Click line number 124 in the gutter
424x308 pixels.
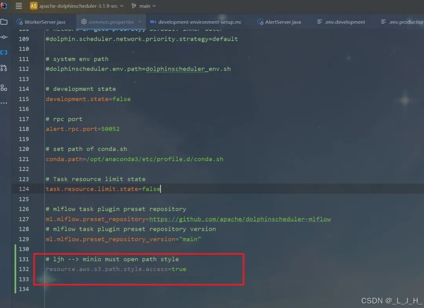(x=24, y=189)
